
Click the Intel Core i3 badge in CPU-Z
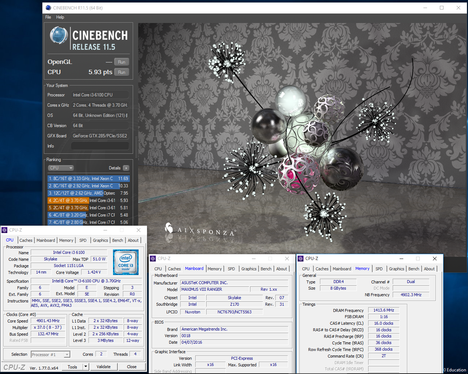click(126, 262)
